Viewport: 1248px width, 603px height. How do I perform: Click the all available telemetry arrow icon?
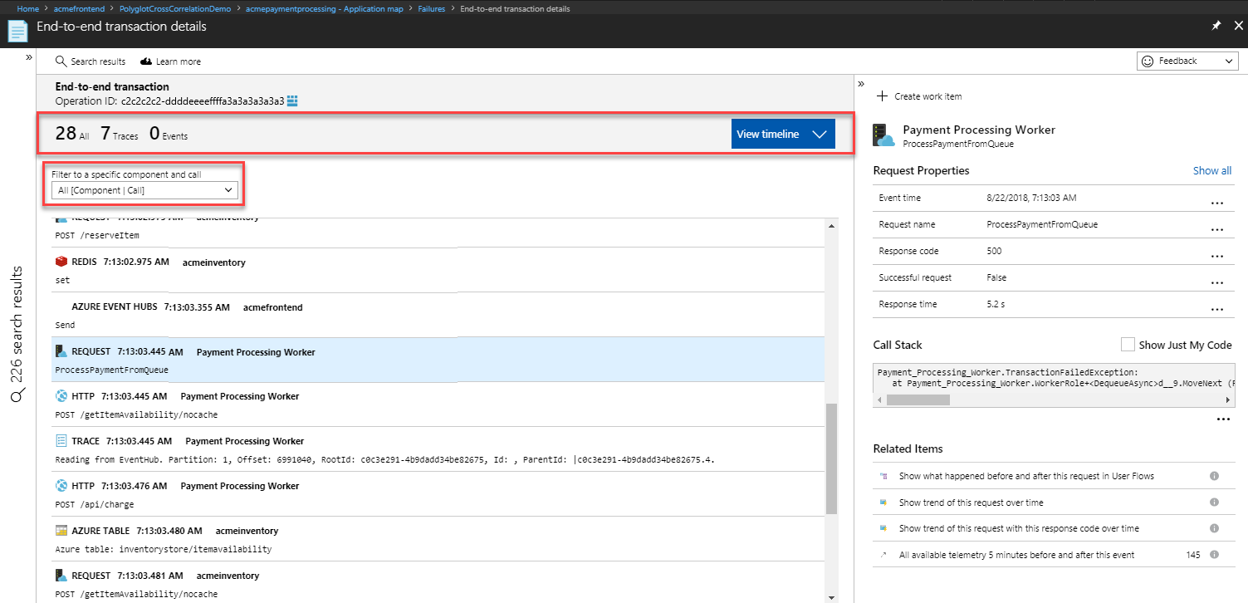point(883,555)
